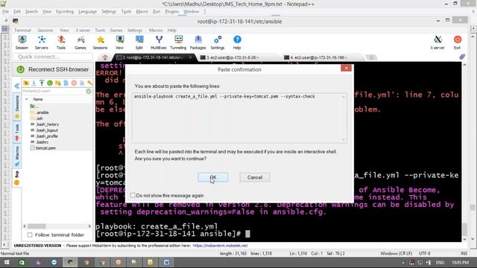Click Cancel in Paste confirmation dialog
The image size is (477, 268).
coord(255,177)
